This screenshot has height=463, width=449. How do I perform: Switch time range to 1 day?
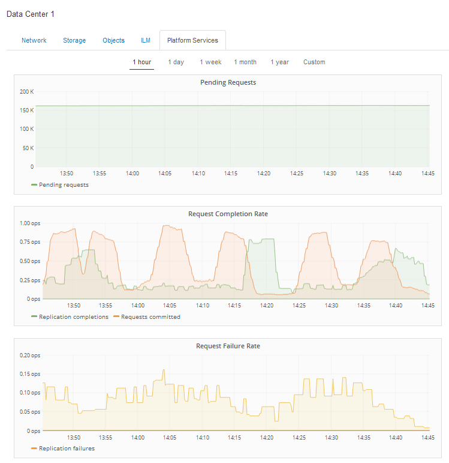click(x=176, y=62)
